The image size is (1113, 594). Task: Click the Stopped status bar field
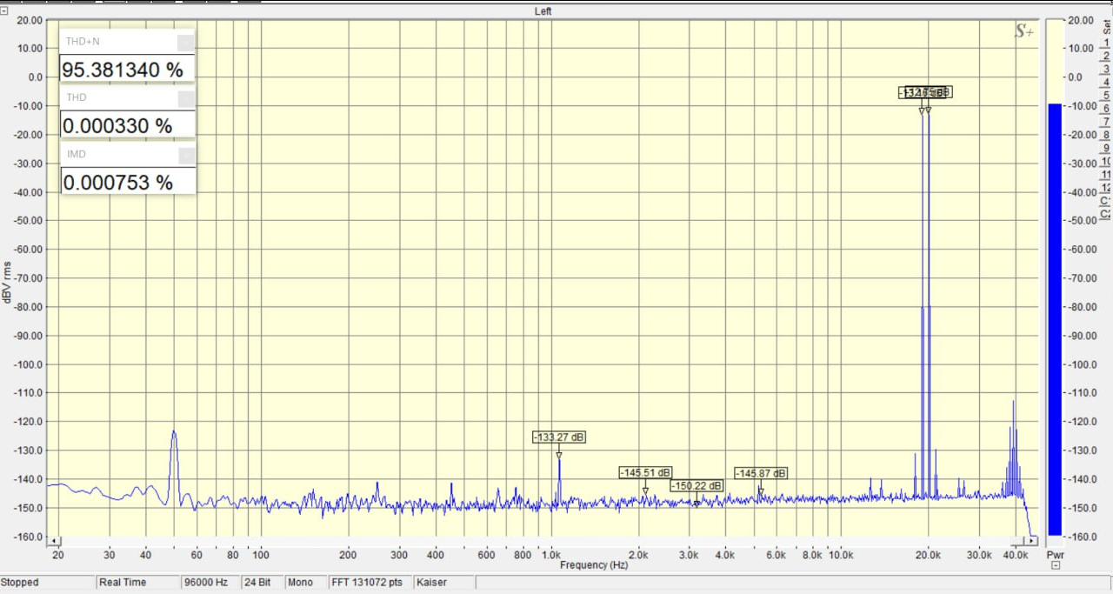click(x=48, y=583)
